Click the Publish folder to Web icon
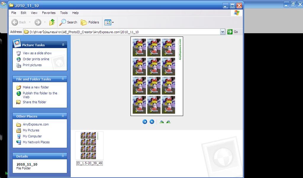Viewport: 303px width, 178px height. (19, 93)
